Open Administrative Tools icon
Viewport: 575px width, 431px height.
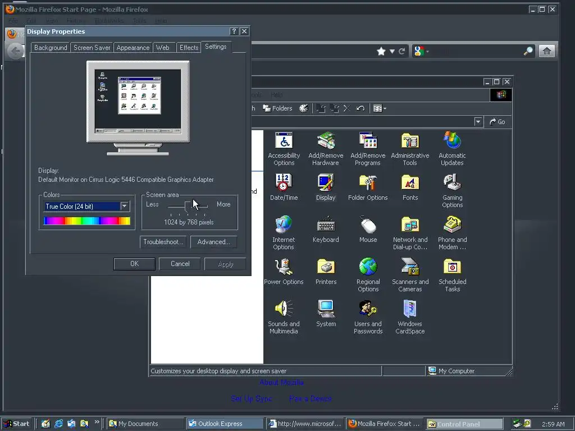(410, 149)
